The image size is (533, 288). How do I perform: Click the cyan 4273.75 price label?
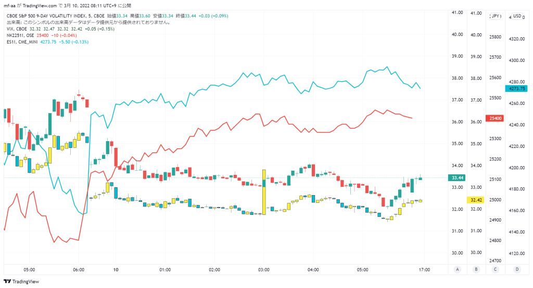[x=516, y=88]
